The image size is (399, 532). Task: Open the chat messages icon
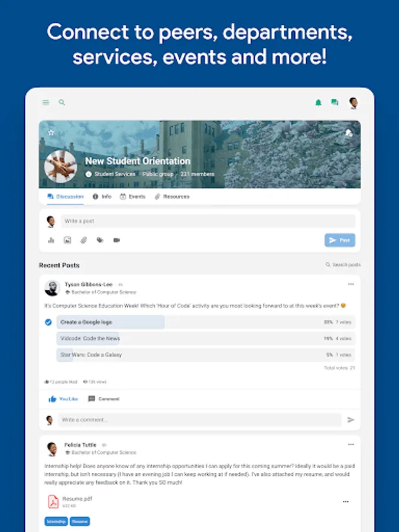335,102
